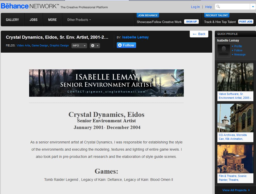
Task: Open the Valve Software project thumbnail
Action: click(235, 77)
